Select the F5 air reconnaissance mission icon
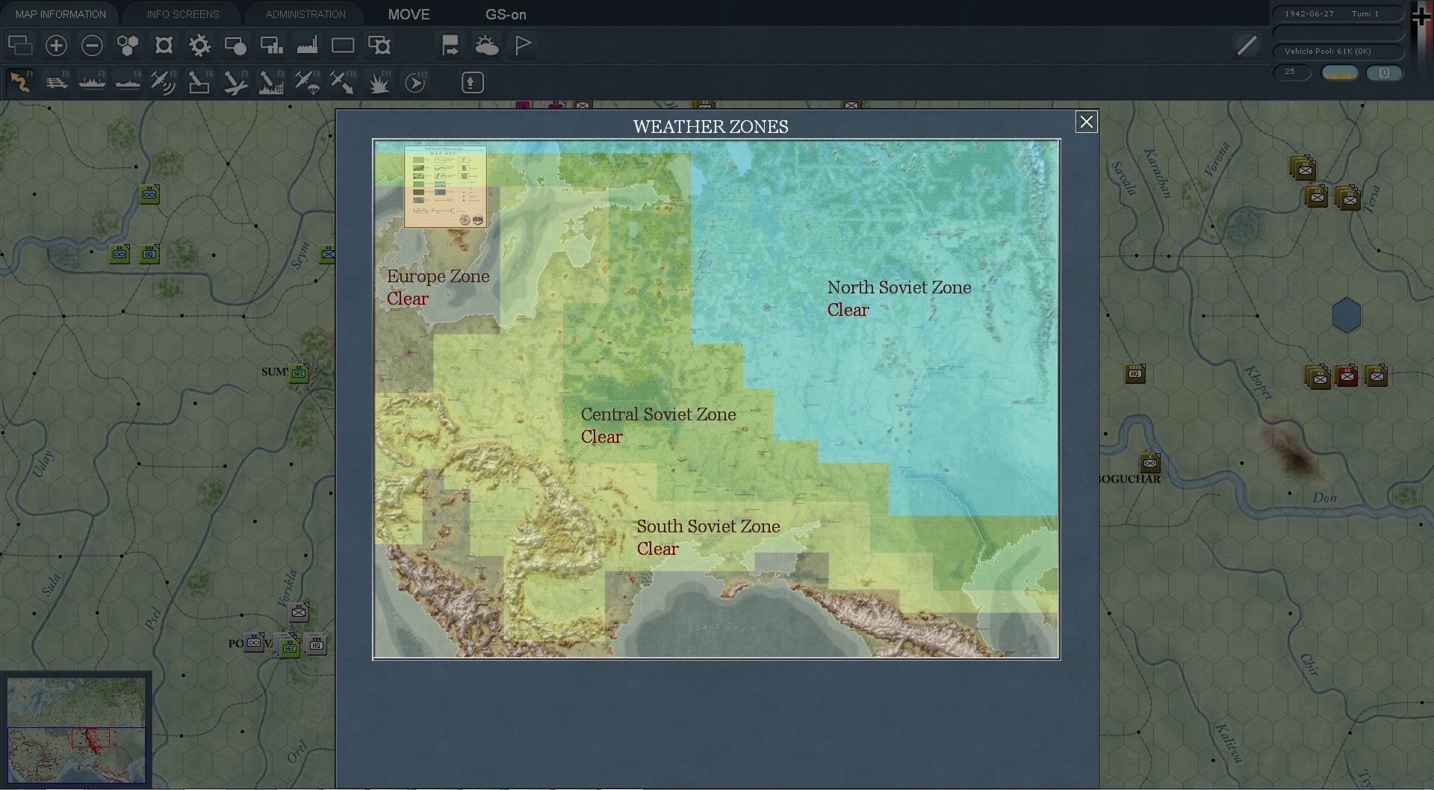Viewport: 1434px width, 790px height. click(162, 82)
